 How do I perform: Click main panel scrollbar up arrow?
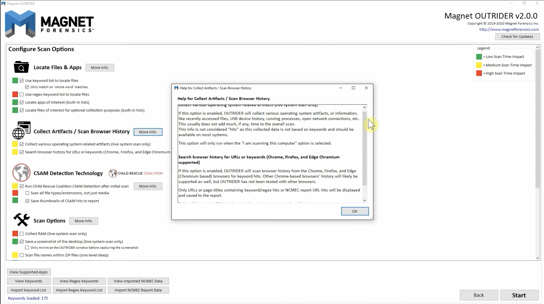coord(538,47)
